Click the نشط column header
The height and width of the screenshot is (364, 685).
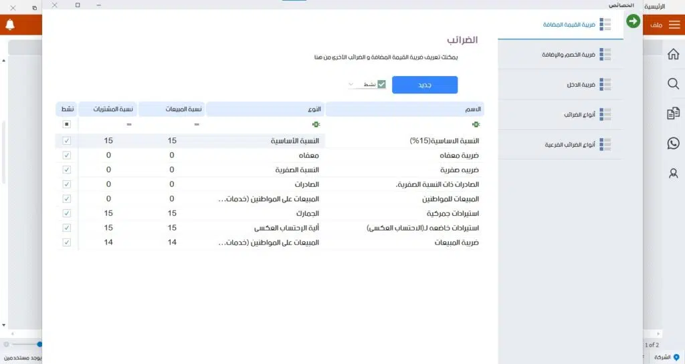click(66, 109)
